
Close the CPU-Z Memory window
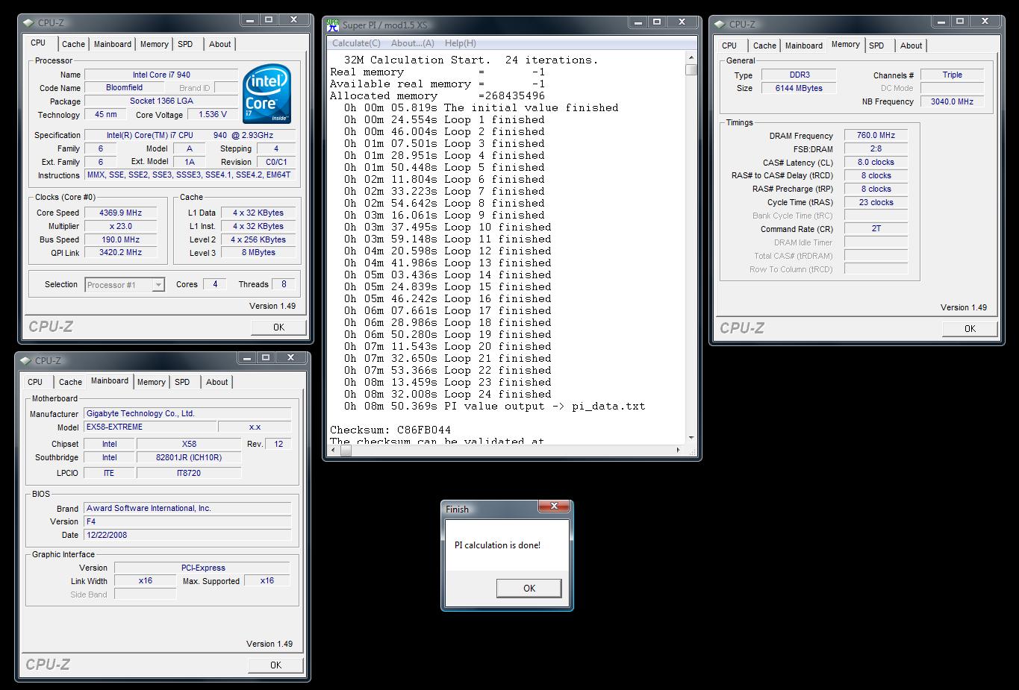985,22
